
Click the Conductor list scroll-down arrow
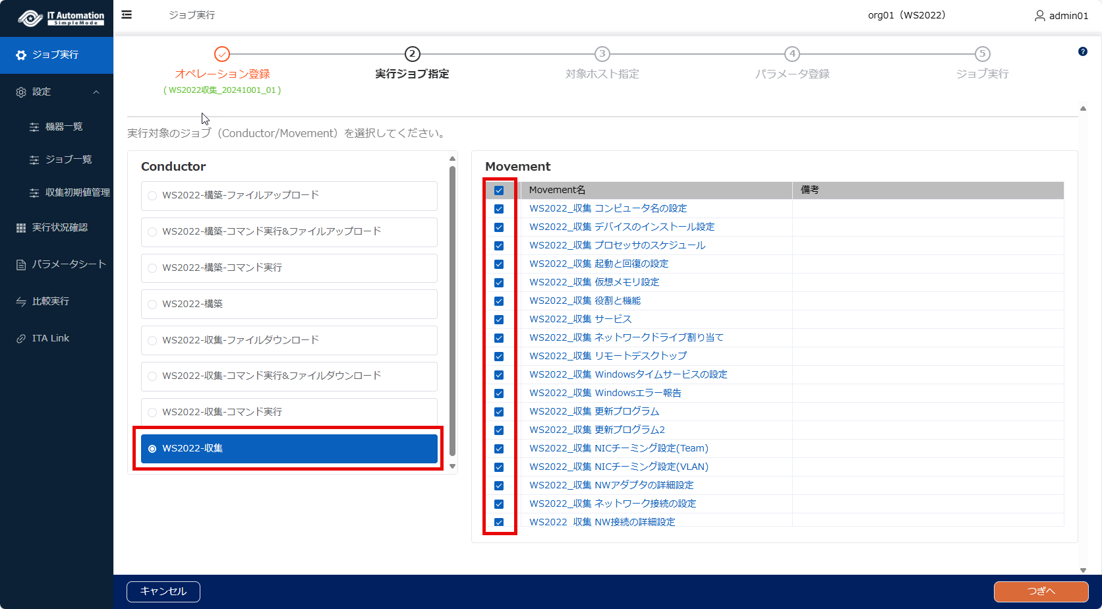(x=452, y=466)
